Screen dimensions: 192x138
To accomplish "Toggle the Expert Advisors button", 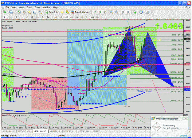I will pos(80,12).
